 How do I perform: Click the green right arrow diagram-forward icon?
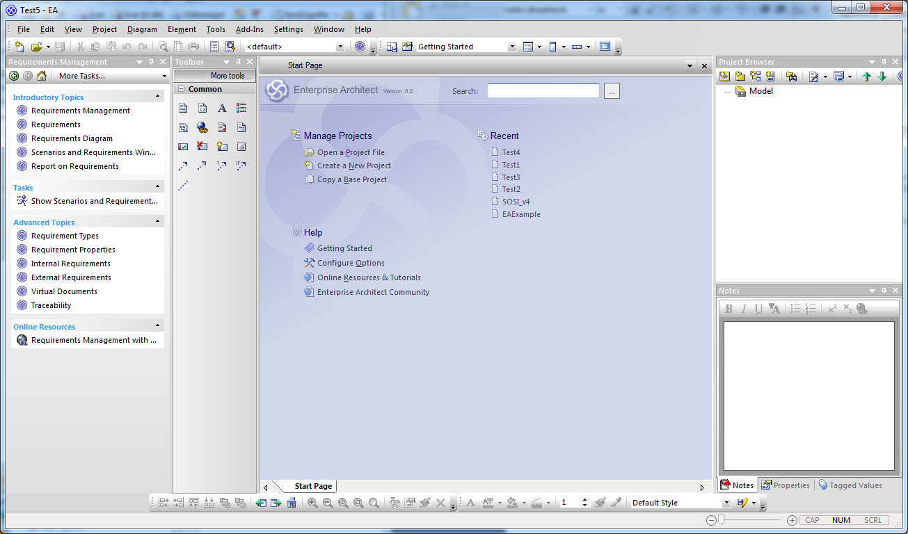point(276,503)
